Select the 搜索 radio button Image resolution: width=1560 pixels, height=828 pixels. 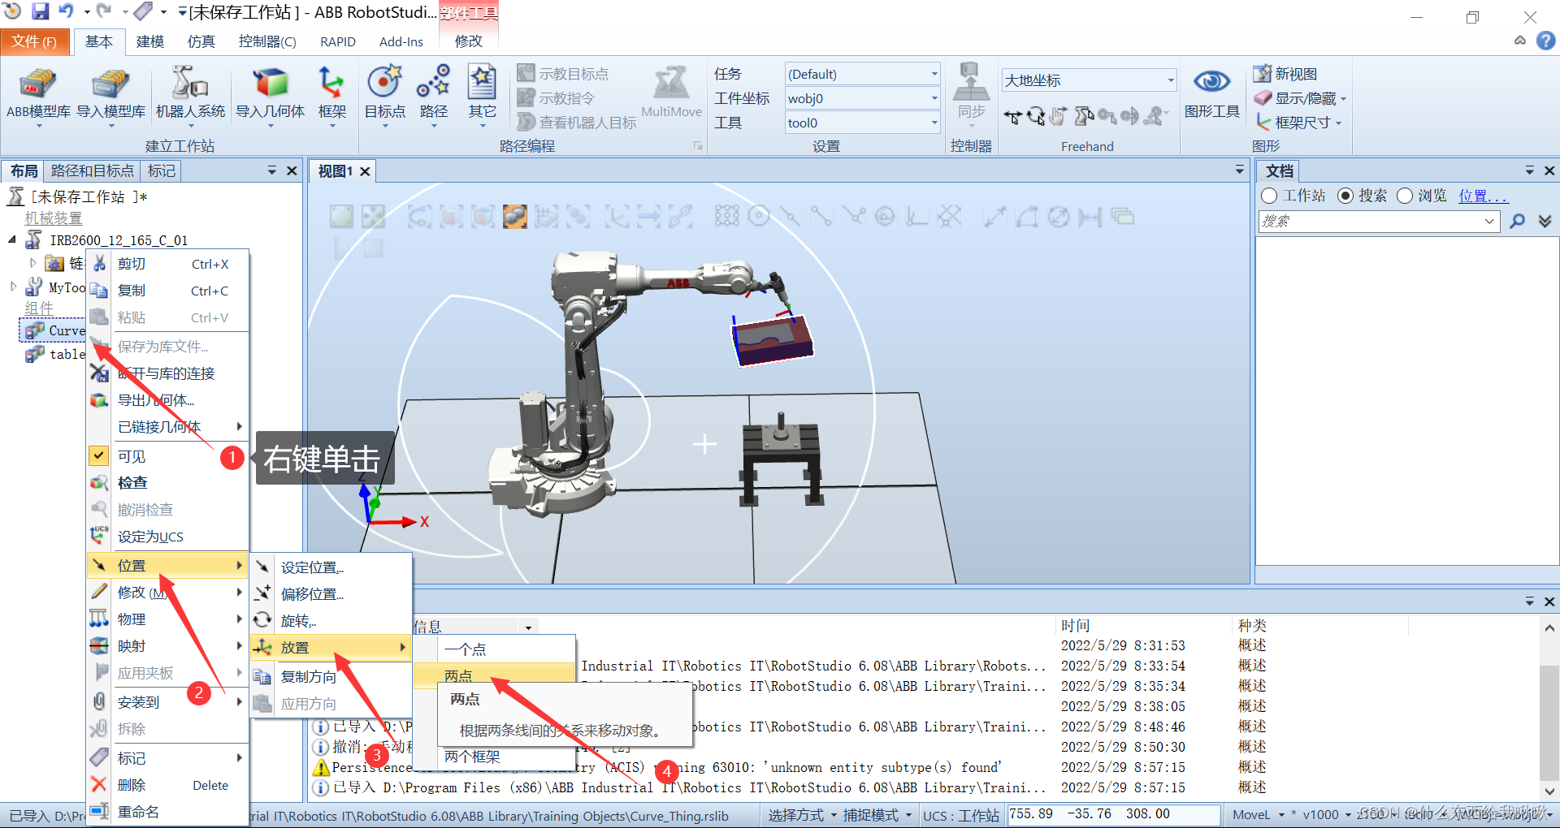tap(1345, 196)
